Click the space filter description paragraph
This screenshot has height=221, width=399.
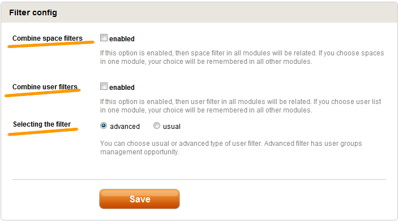[242, 57]
